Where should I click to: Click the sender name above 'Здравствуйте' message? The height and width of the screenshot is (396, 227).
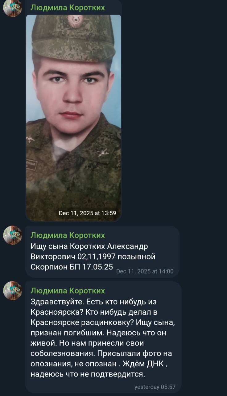click(68, 291)
